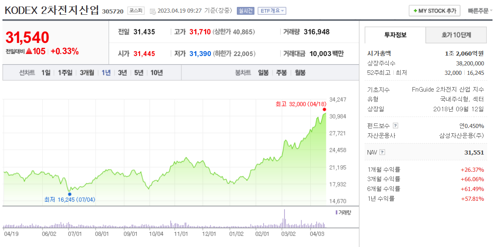Image resolution: width=497 pixels, height=247 pixels.
Task: Click the 34,247 chart axis label
Action: (x=337, y=99)
